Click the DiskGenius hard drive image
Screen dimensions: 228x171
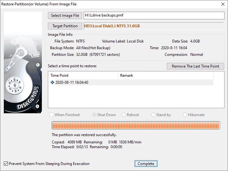(x=23, y=62)
